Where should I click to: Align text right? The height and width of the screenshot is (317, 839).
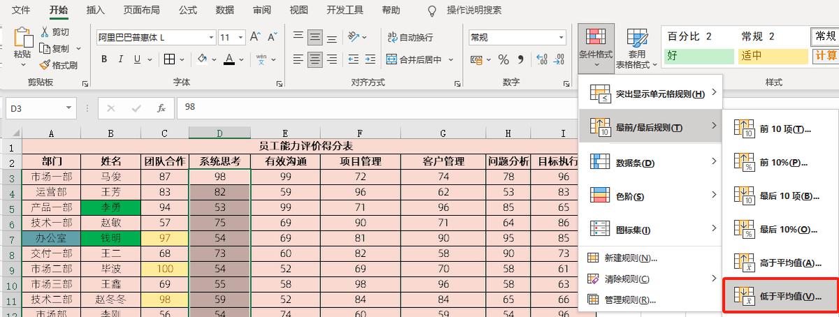[x=332, y=59]
